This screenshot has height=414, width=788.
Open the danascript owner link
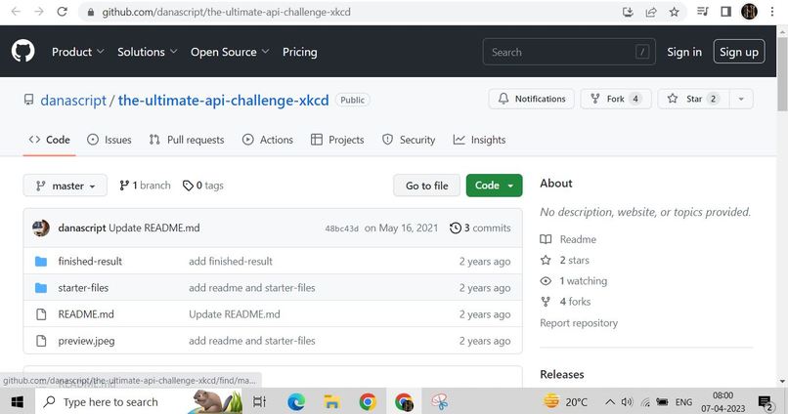click(73, 101)
